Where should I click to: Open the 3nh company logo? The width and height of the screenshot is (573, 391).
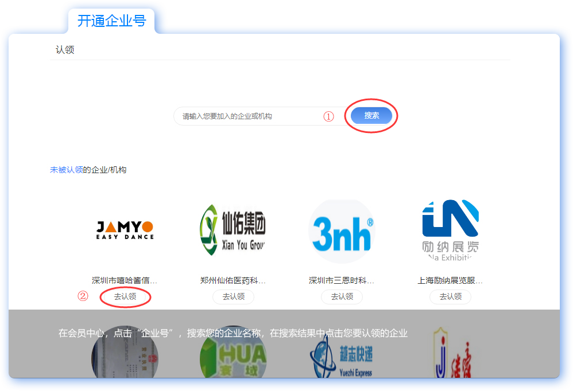342,231
